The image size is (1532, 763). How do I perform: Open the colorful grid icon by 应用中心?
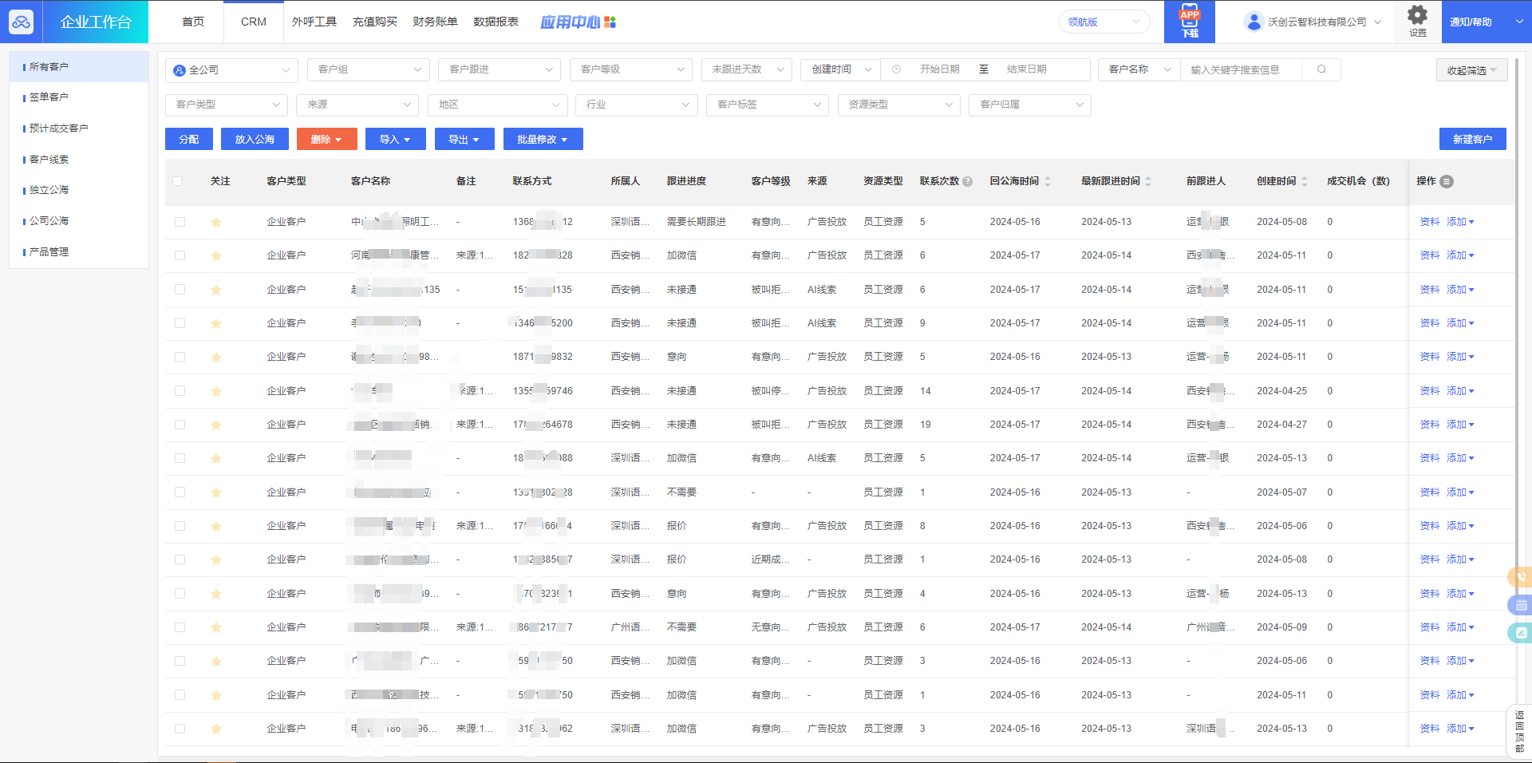610,22
